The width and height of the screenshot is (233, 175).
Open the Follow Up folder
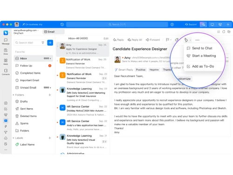click(33, 66)
